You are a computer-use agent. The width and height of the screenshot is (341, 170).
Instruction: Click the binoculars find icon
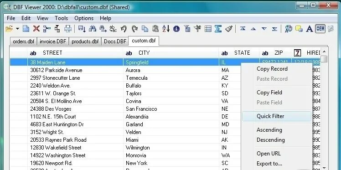[93, 29]
